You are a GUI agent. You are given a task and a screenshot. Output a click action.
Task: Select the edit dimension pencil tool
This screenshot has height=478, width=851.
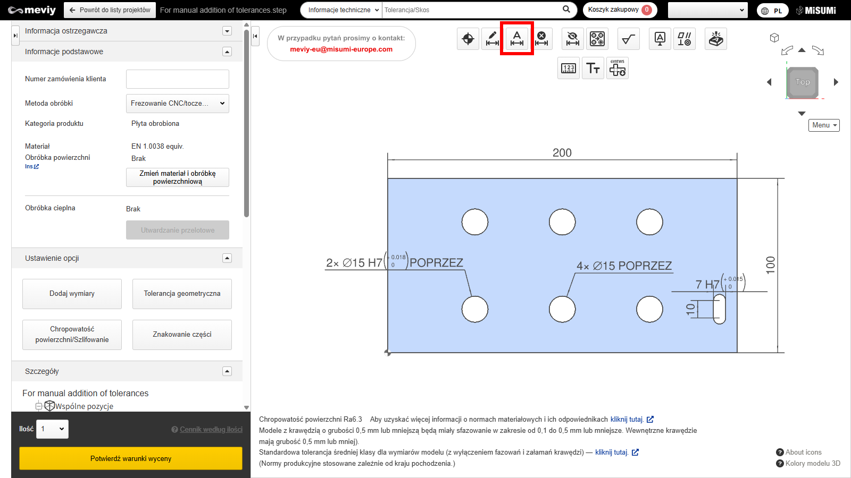click(x=493, y=39)
